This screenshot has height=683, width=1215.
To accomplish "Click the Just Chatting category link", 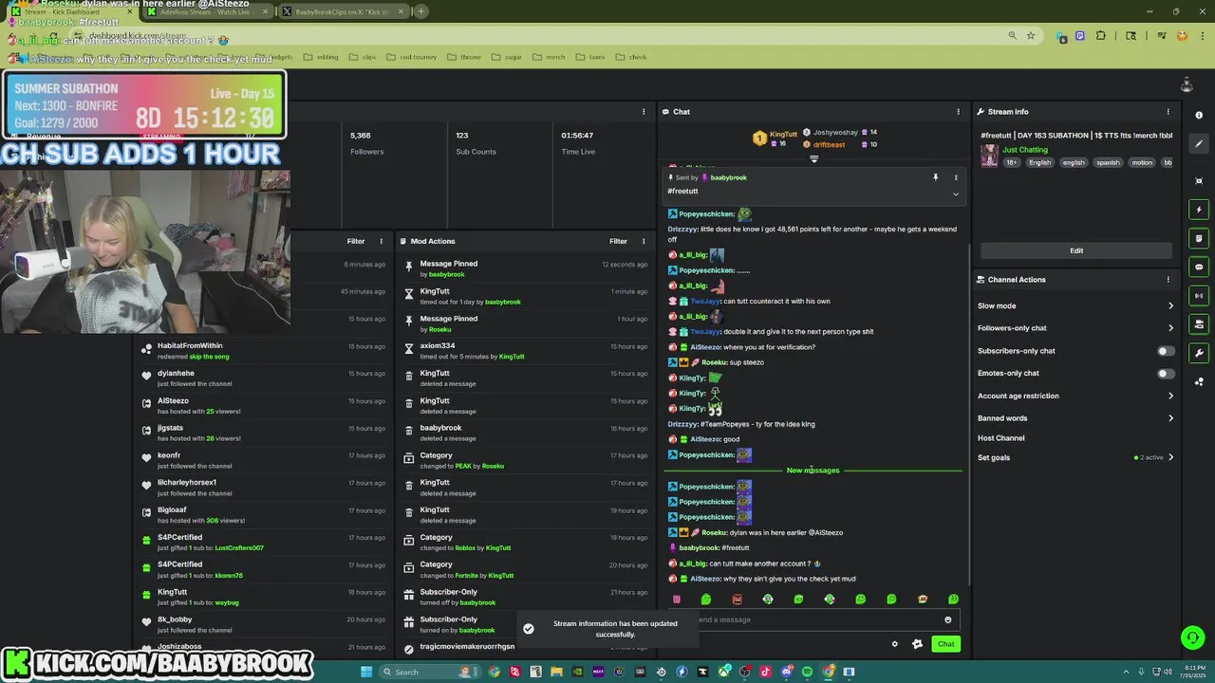I will tap(1025, 150).
